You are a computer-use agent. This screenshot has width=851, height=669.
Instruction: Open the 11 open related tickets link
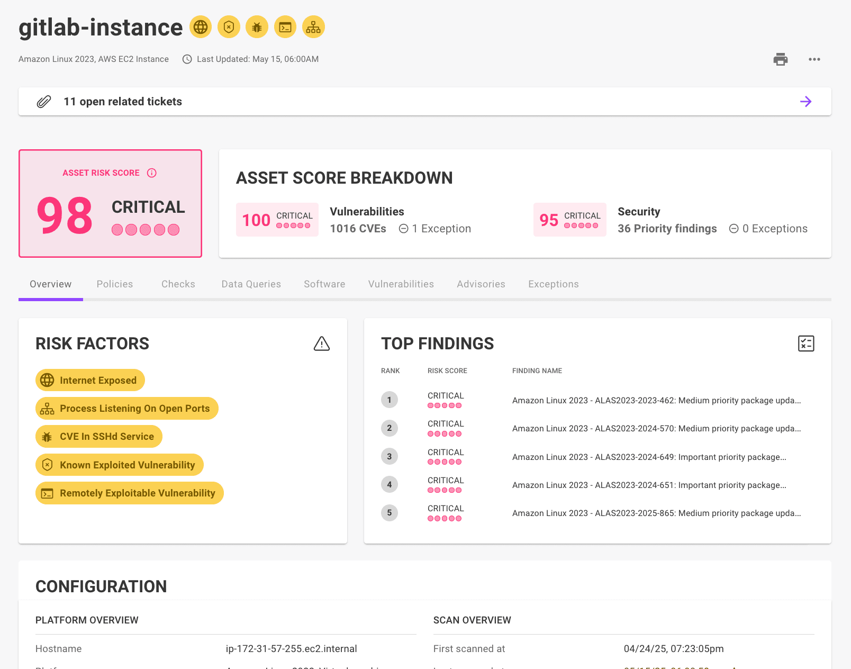point(122,101)
